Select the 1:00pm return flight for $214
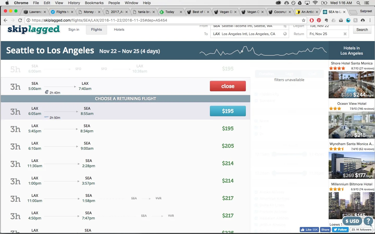The image size is (375, 234). (126, 181)
